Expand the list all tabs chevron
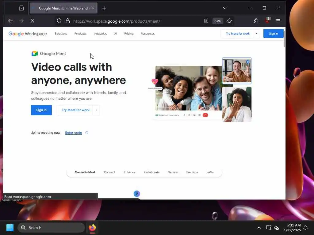The width and height of the screenshot is (314, 235). [x=225, y=8]
